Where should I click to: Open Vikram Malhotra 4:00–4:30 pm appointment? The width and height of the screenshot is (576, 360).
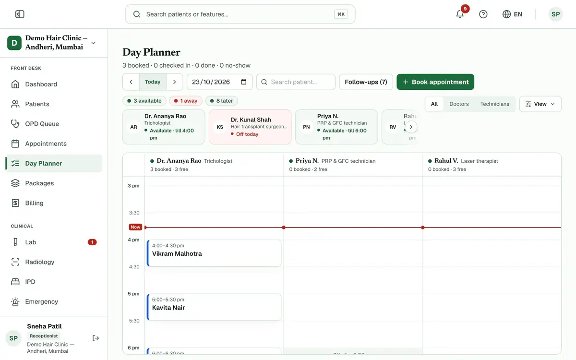click(214, 253)
